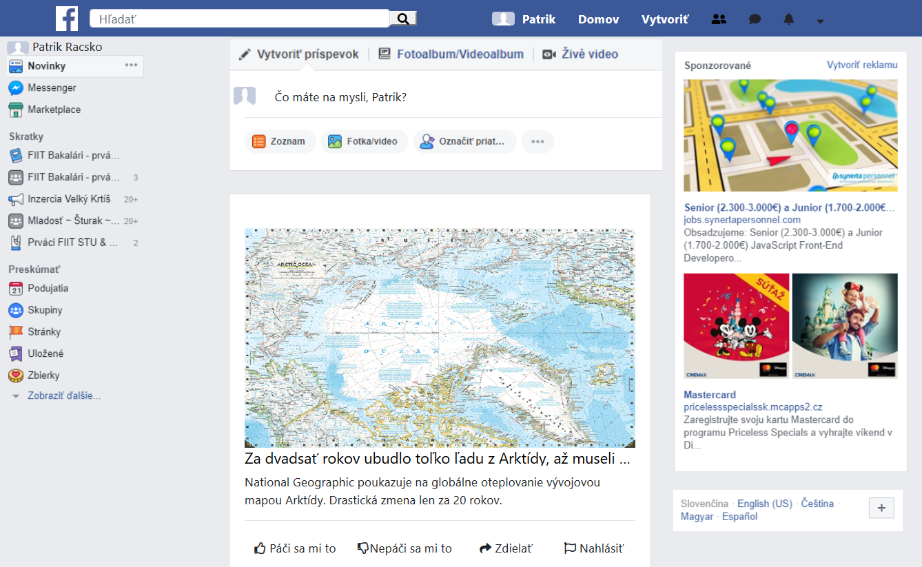The width and height of the screenshot is (922, 567).
Task: Switch language to Magyar
Action: [x=697, y=517]
